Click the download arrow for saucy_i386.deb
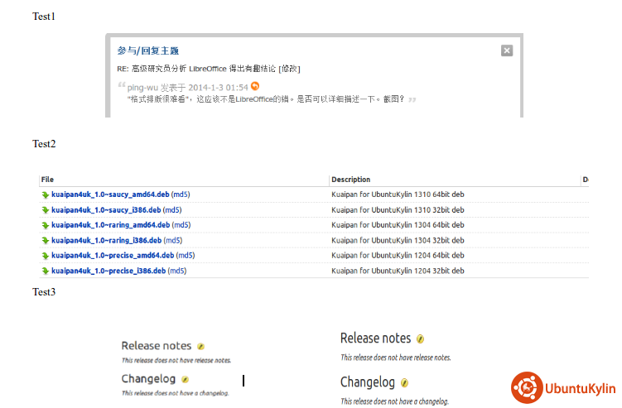This screenshot has width=622, height=408. point(46,210)
